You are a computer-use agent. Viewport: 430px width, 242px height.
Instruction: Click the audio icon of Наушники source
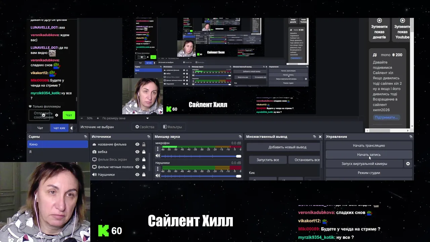(94, 174)
